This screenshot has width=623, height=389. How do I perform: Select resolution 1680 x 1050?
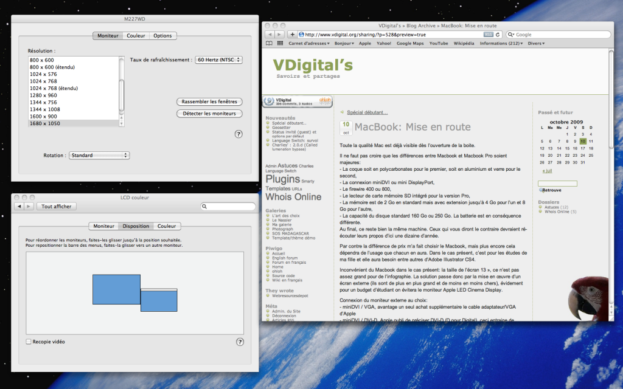tap(74, 123)
